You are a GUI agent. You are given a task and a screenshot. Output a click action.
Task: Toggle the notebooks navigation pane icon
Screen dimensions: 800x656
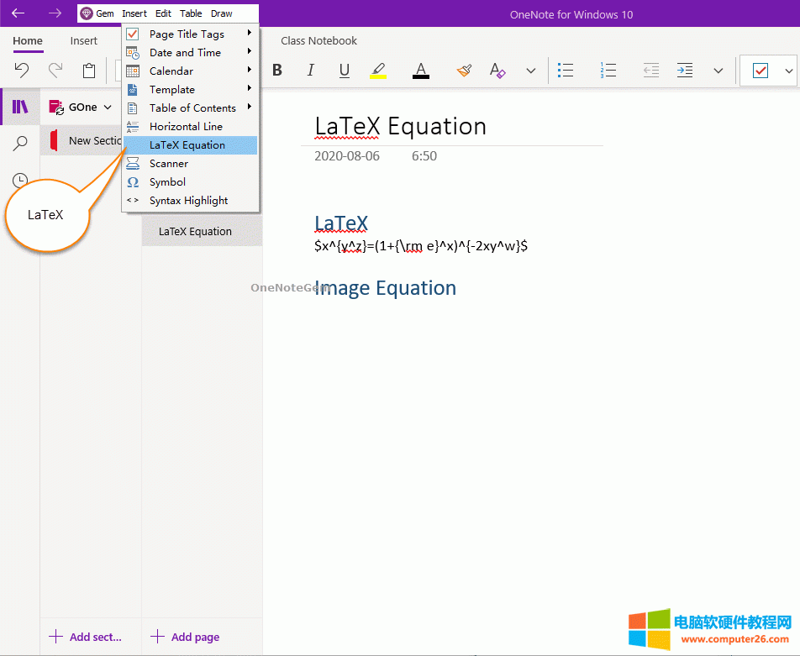[20, 107]
